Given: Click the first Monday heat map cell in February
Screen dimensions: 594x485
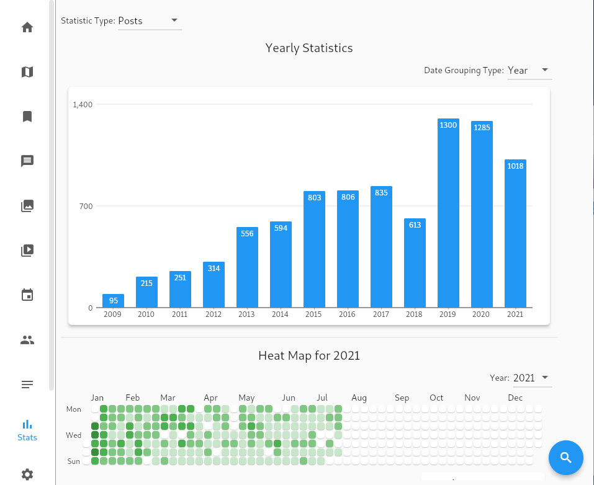Looking at the screenshot, I should tap(130, 409).
